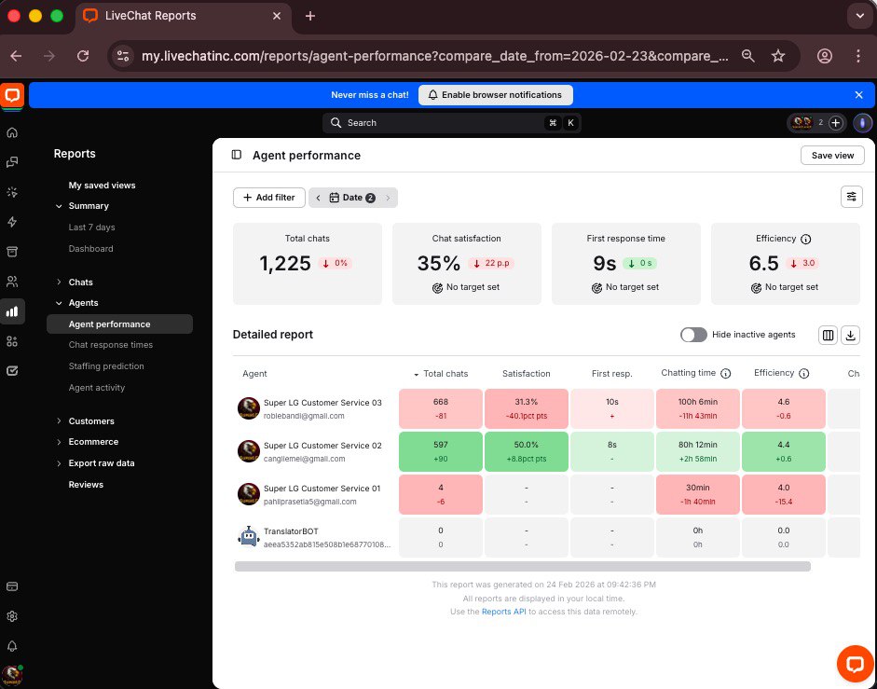Click the profile avatar at the sidebar bottom
Screen dimensions: 877x689
(x=12, y=674)
